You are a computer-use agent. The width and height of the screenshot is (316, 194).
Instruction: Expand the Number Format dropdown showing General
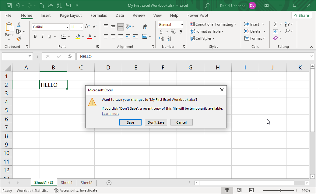[x=182, y=24]
